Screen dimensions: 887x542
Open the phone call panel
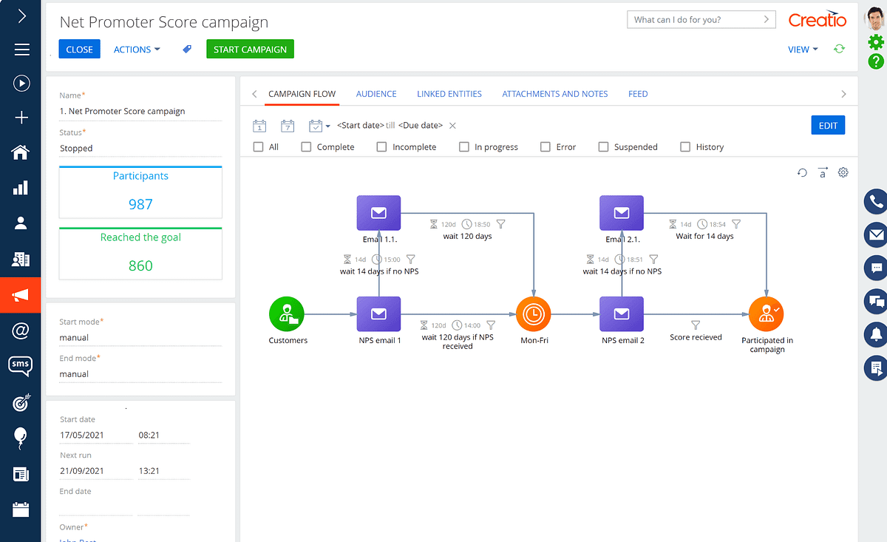pos(875,201)
